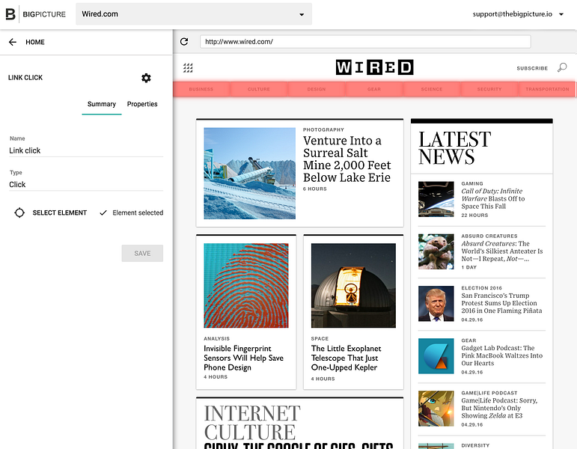This screenshot has width=577, height=449.
Task: Open the Transportation nav section
Action: (547, 89)
